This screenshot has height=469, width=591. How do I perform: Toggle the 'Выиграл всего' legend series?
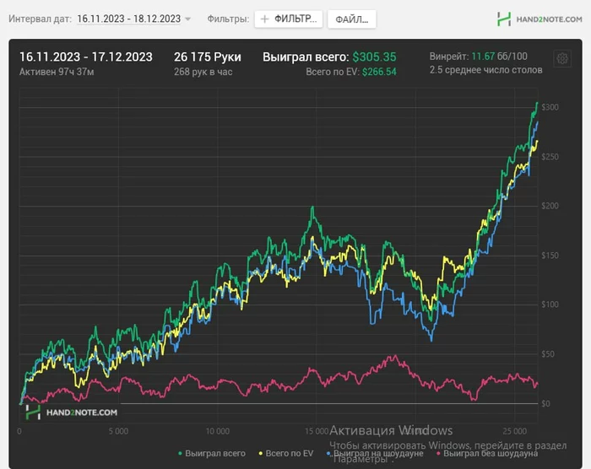212,453
